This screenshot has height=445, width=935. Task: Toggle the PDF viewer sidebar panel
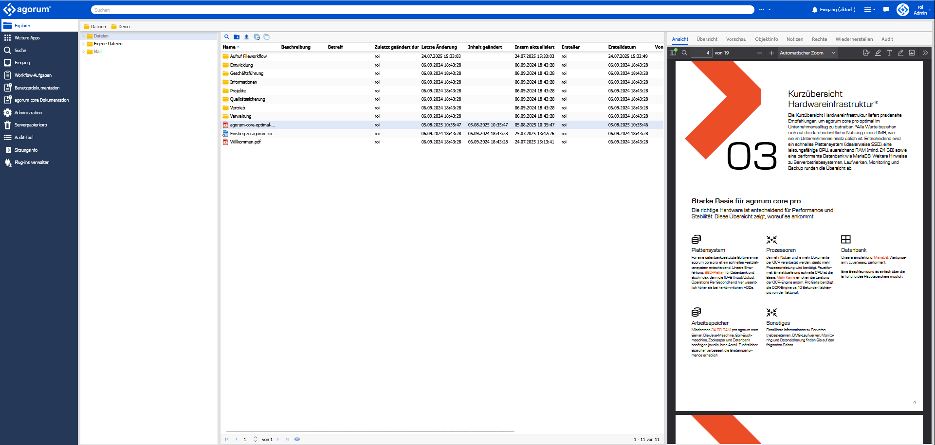coord(674,53)
